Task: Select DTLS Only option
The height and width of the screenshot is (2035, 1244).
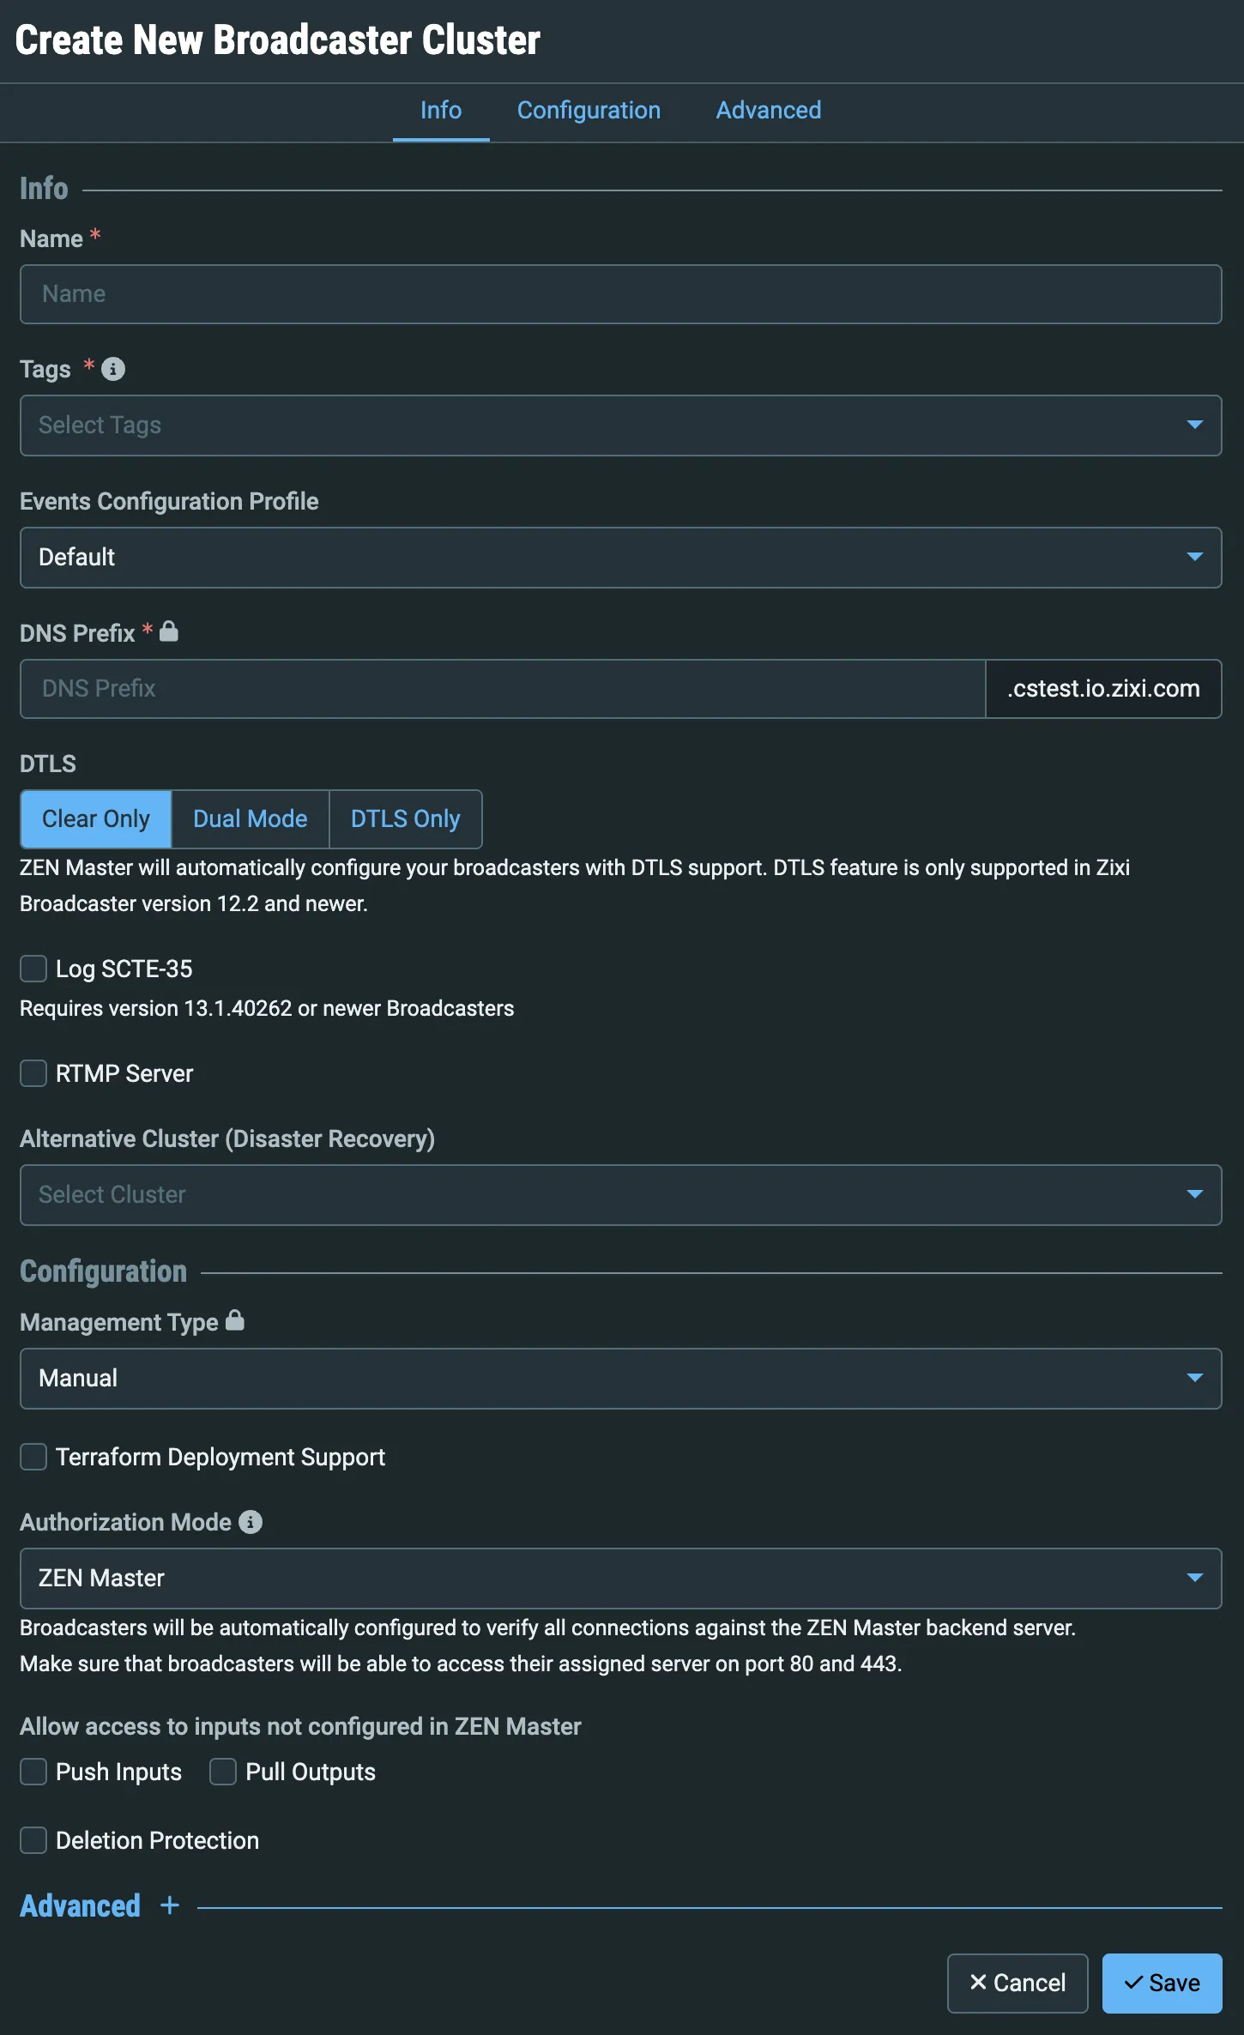Action: pyautogui.click(x=406, y=819)
